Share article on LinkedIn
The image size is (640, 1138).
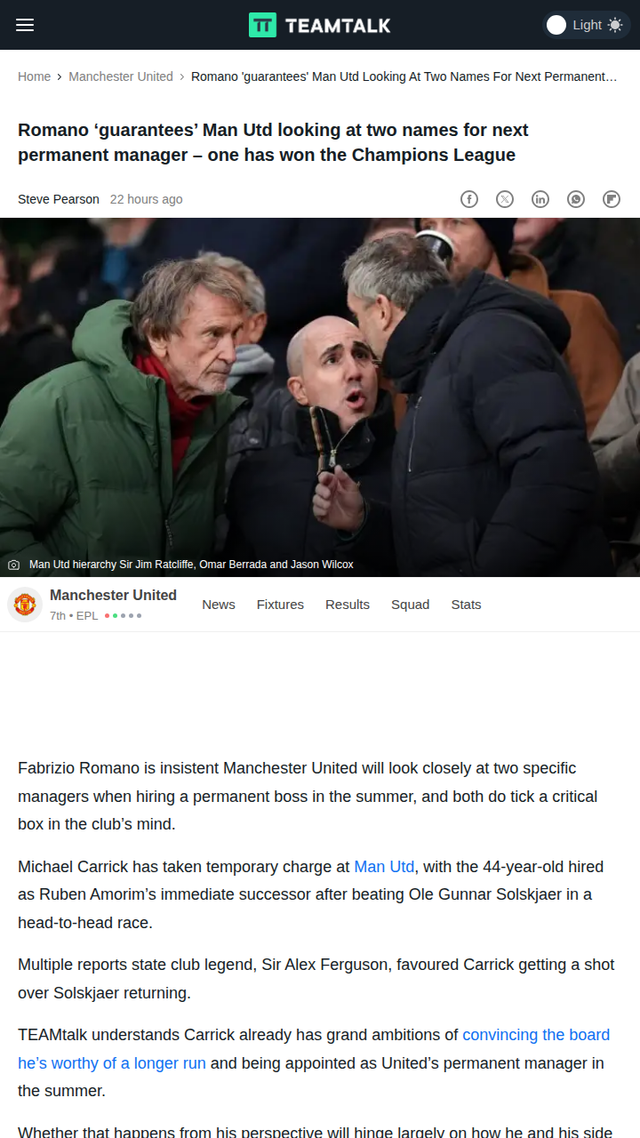click(540, 199)
